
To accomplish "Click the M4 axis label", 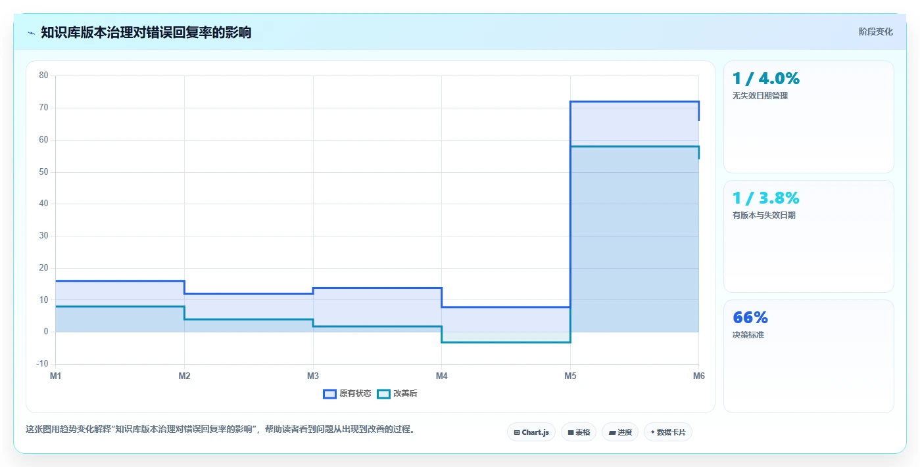I will [x=441, y=376].
